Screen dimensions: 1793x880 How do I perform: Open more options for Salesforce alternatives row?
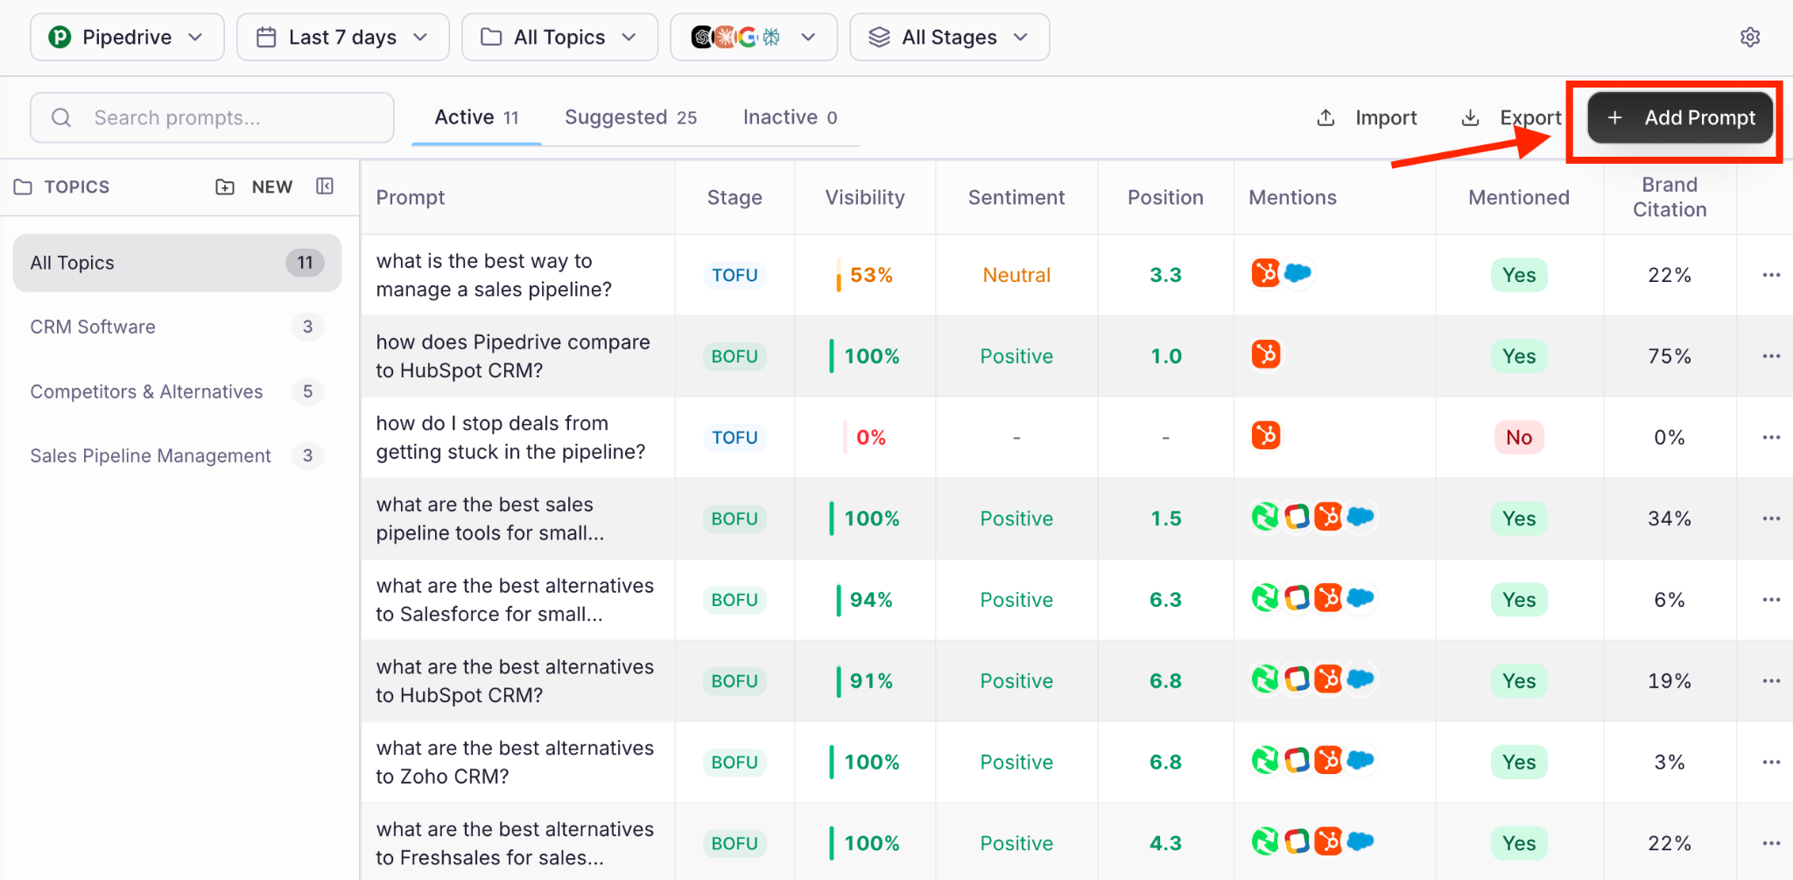click(x=1771, y=600)
